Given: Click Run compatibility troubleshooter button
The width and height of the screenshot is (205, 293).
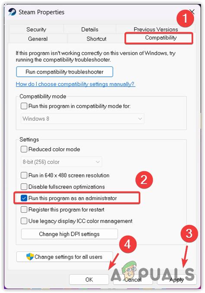Looking at the screenshot, I should point(64,72).
